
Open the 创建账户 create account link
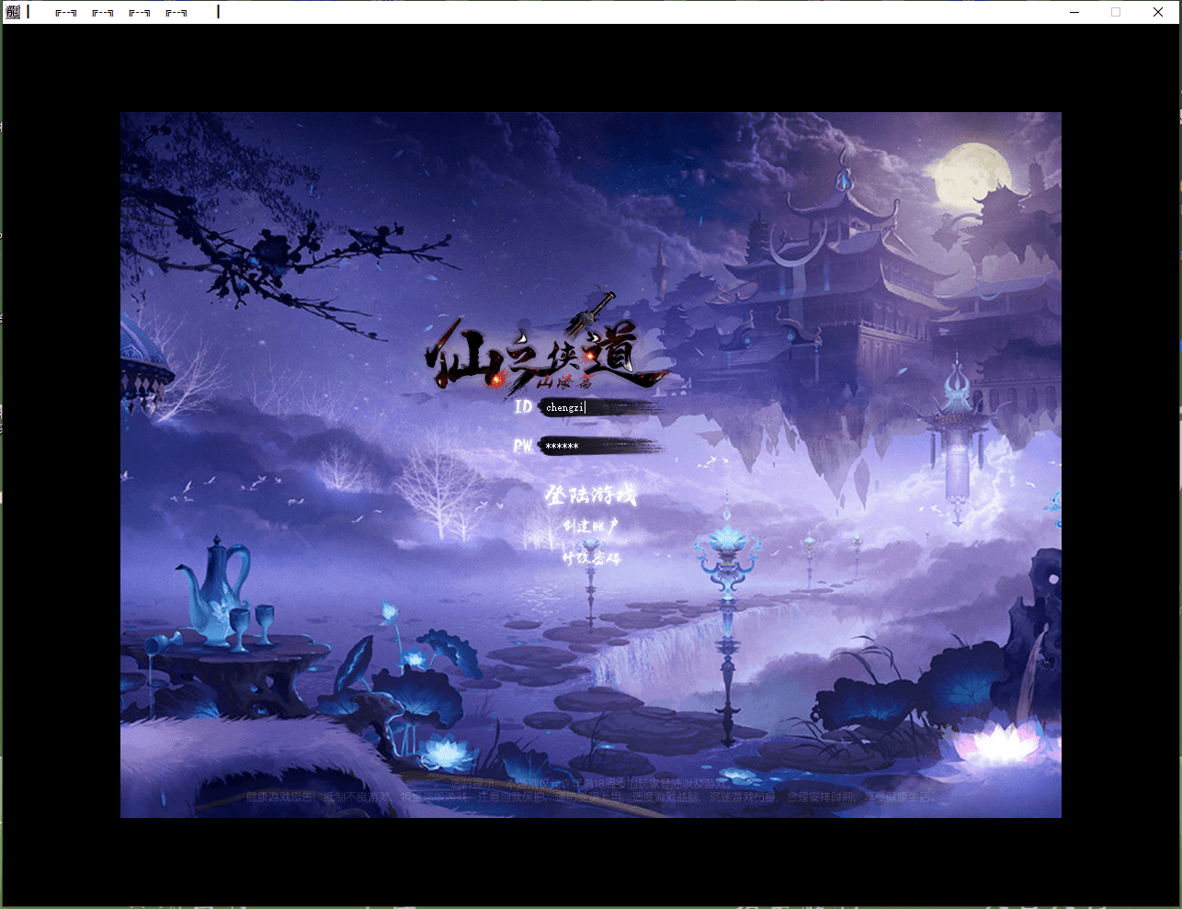(591, 527)
